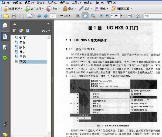Click the Print icon in toolbar

click(x=14, y=16)
